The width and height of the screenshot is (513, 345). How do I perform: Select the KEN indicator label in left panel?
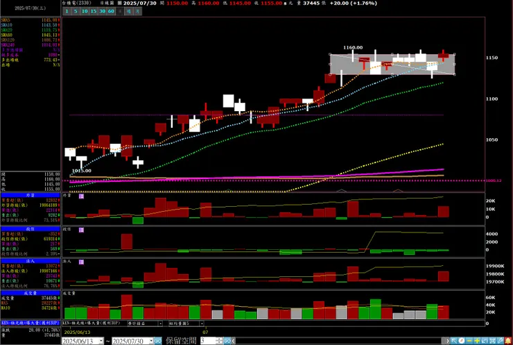pos(31,323)
